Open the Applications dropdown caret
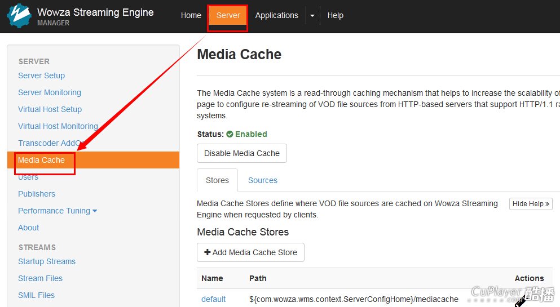The image size is (560, 307). coord(312,16)
